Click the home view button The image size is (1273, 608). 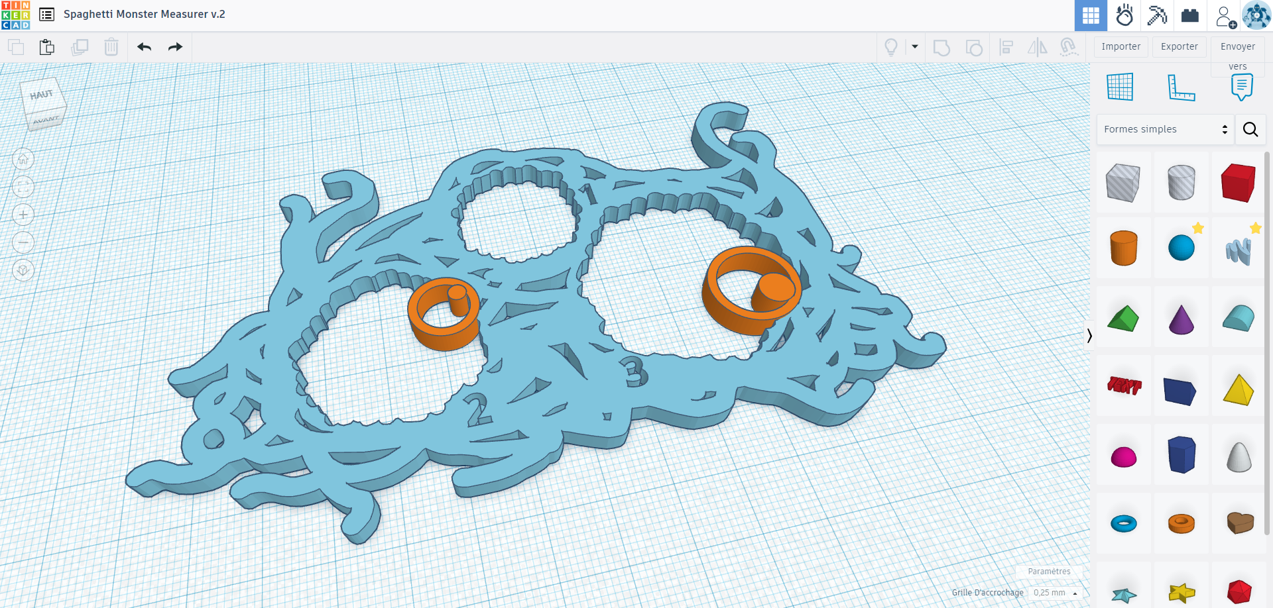[23, 159]
